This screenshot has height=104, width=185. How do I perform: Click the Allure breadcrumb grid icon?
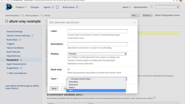43,15
